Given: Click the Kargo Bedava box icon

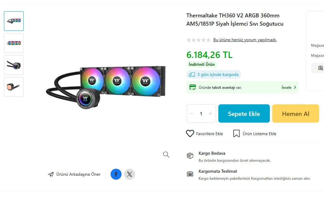Looking at the screenshot, I should [190, 156].
